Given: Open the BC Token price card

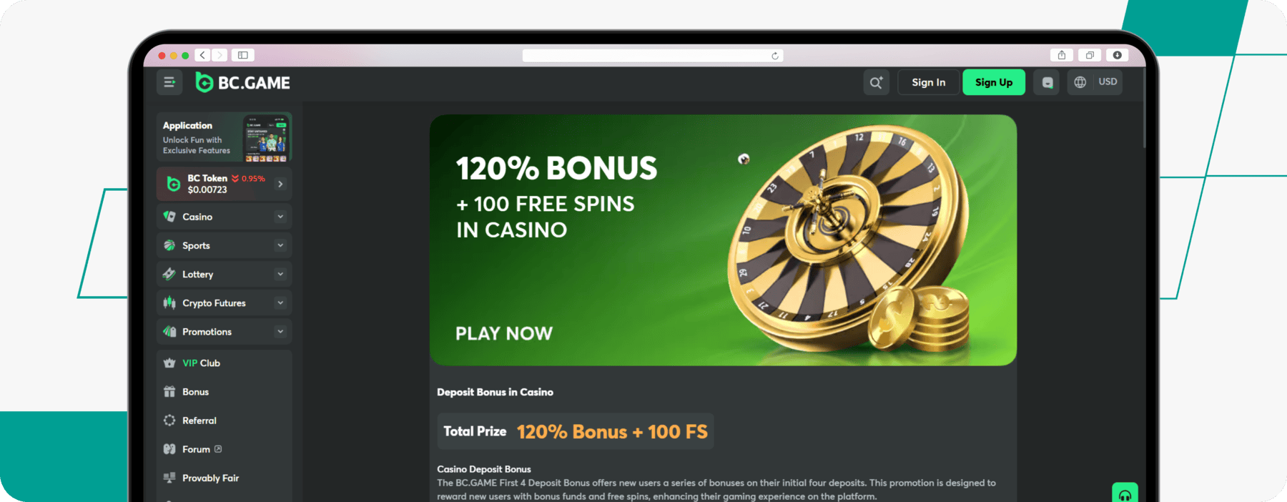Looking at the screenshot, I should 224,184.
